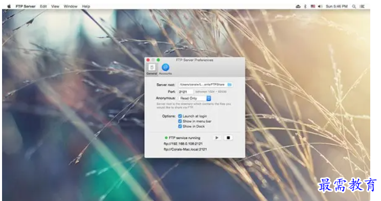This screenshot has width=381, height=201.
Task: Click the ftp://Corals-Mac.local:2121 address
Action: click(185, 149)
